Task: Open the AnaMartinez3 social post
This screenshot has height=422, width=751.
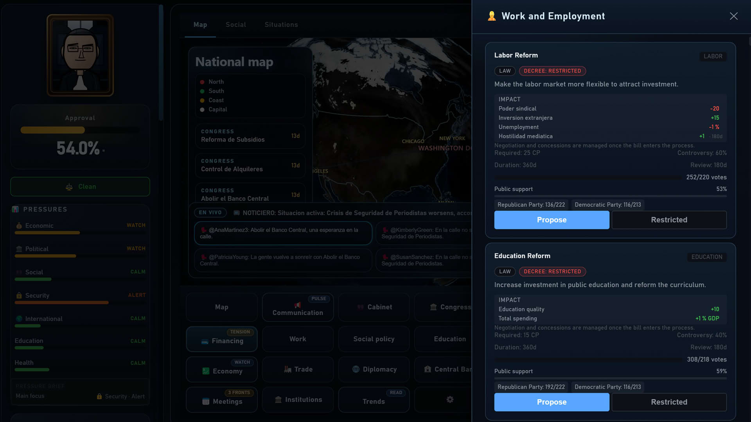Action: (283, 233)
